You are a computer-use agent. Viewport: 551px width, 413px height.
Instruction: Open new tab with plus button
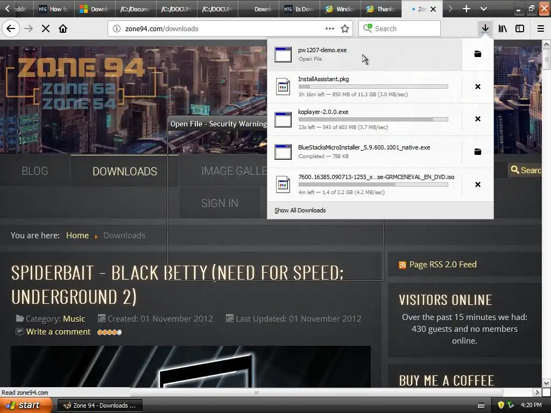(467, 9)
